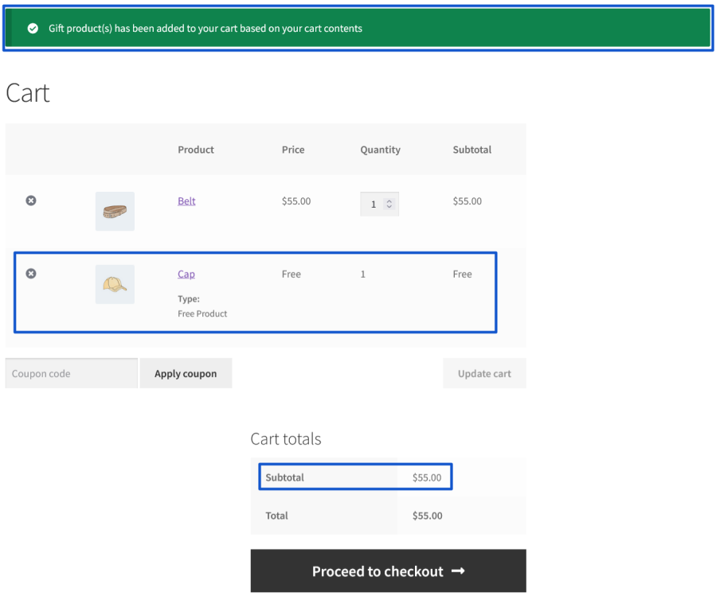
Task: Decrease Belt quantity with down arrow
Action: pos(389,207)
